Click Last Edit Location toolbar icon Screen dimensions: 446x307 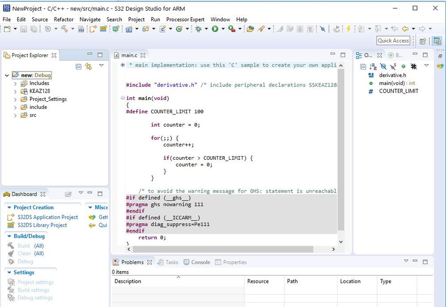(395, 29)
